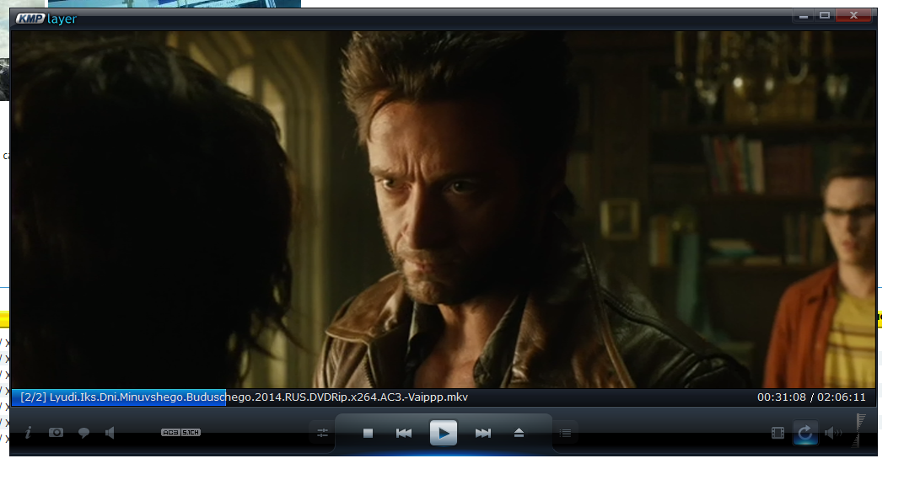Open the control box sliders icon
Screen dimensions: 904x485
coord(322,434)
